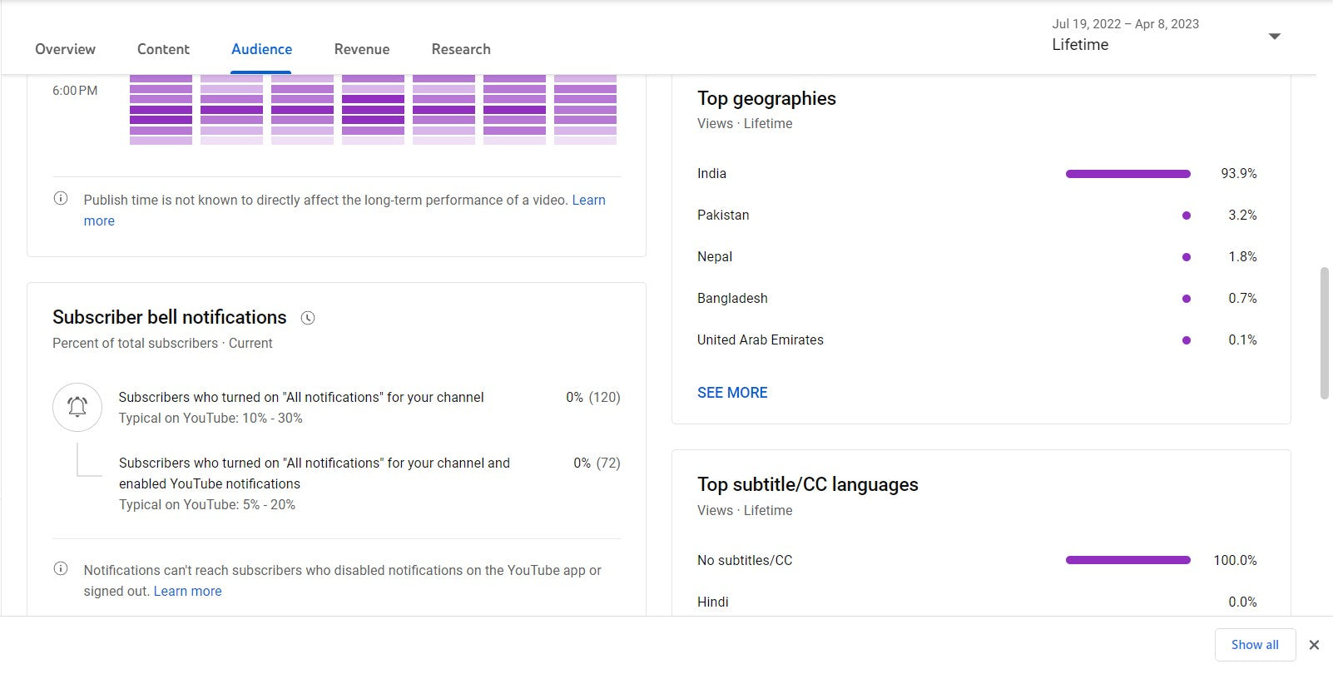
Task: Open the Lifetime date range dropdown
Action: click(x=1274, y=37)
